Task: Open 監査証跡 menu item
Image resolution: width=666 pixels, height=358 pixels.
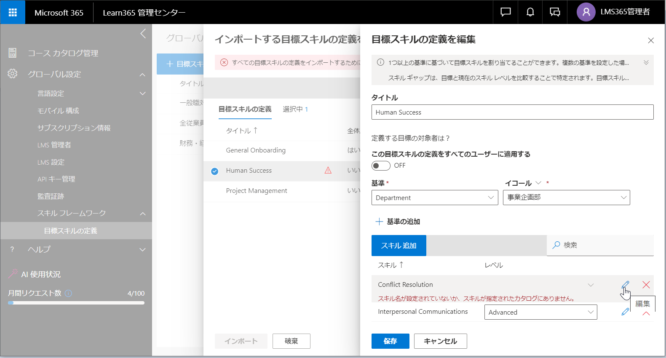Action: coord(51,196)
